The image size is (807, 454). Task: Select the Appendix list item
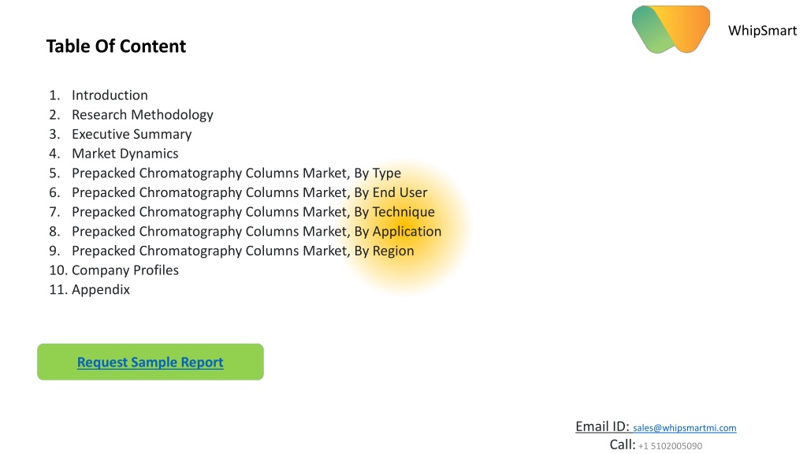pyautogui.click(x=101, y=290)
